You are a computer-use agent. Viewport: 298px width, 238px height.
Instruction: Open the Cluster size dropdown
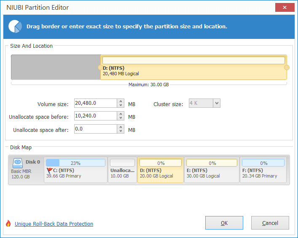[x=217, y=103]
